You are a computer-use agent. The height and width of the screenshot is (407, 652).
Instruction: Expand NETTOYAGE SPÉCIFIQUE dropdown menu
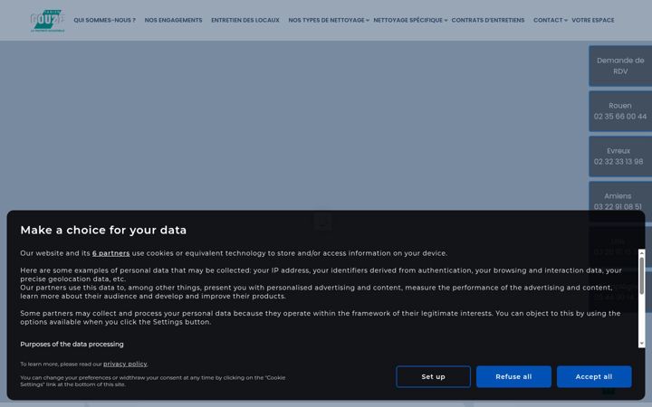pyautogui.click(x=410, y=20)
